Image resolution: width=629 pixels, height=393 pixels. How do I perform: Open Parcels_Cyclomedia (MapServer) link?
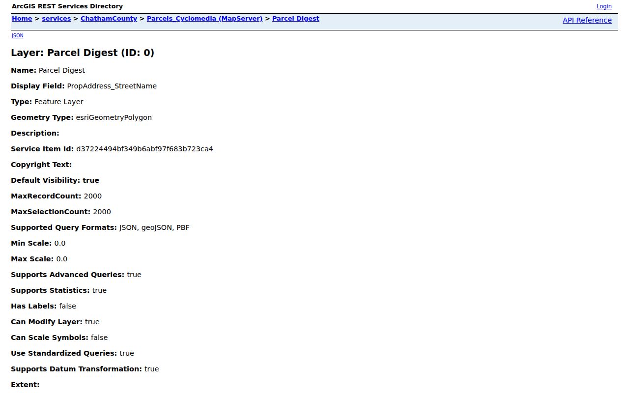coord(204,19)
